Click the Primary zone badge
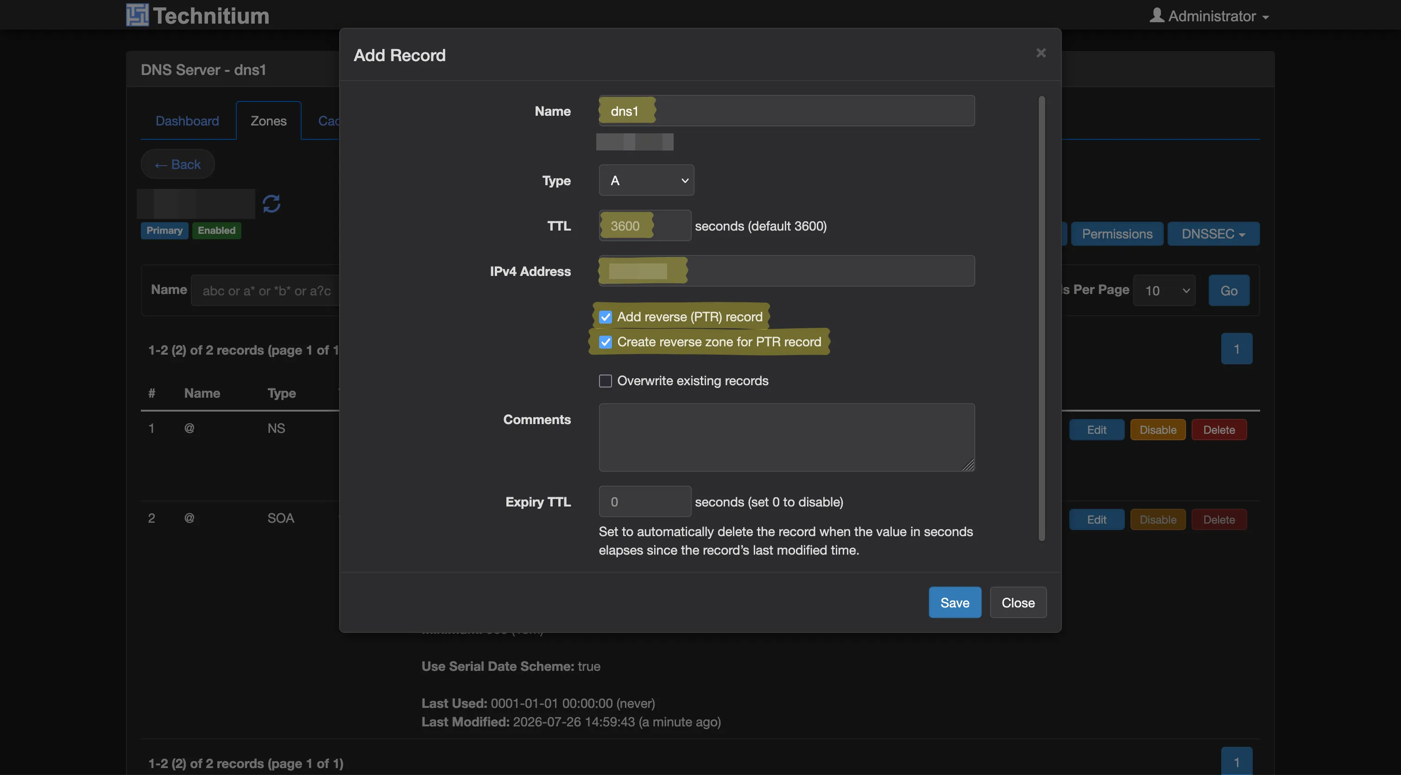Image resolution: width=1401 pixels, height=775 pixels. (164, 231)
